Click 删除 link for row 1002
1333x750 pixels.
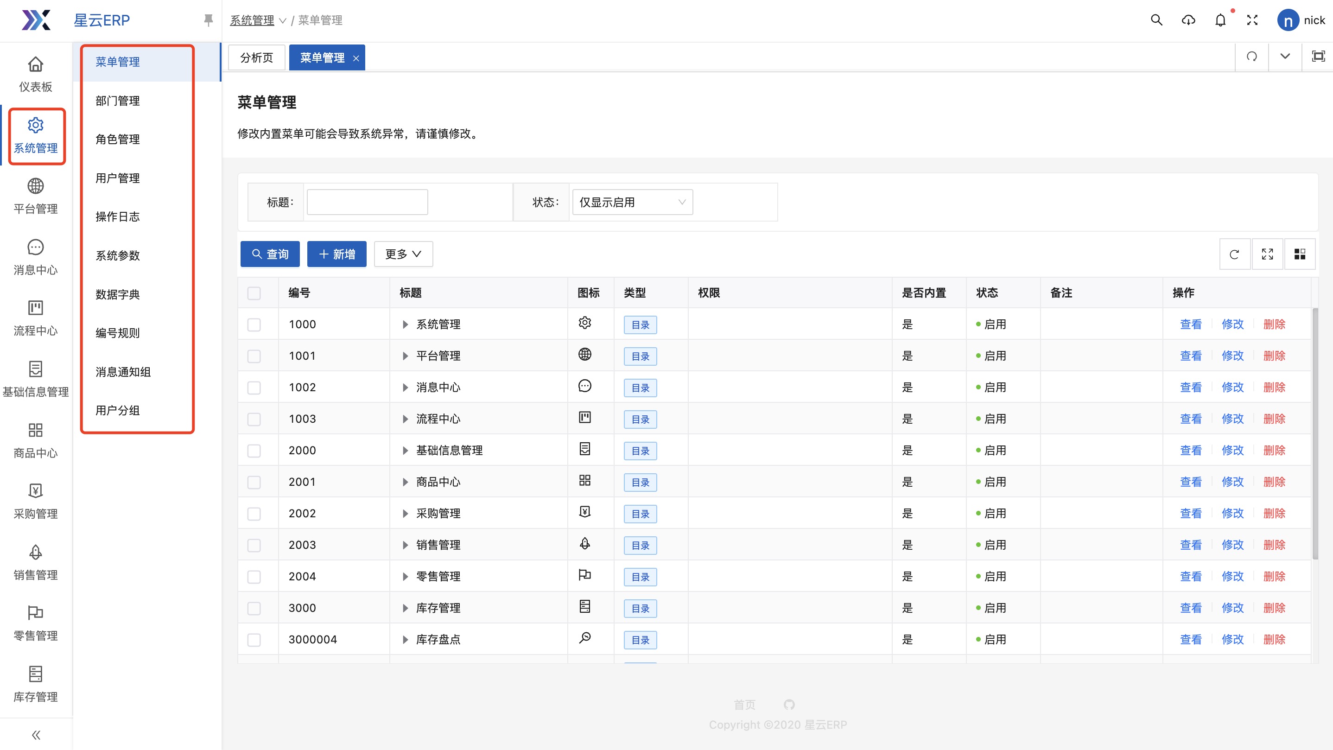[1274, 387]
